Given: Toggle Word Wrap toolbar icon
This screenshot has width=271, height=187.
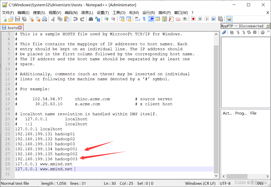Looking at the screenshot, I should (x=137, y=19).
